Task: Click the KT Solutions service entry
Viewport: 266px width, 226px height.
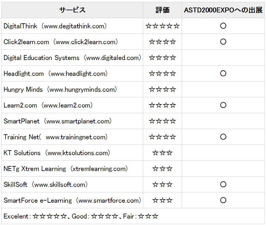Action: point(57,153)
